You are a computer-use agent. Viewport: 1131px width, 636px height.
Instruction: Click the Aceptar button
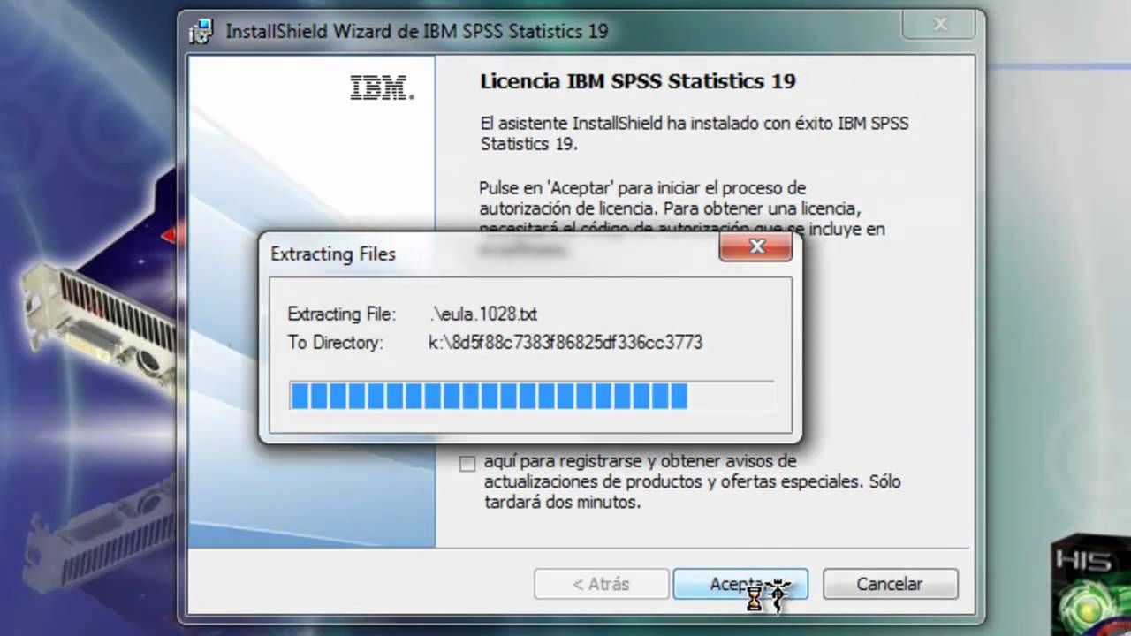pyautogui.click(x=740, y=584)
